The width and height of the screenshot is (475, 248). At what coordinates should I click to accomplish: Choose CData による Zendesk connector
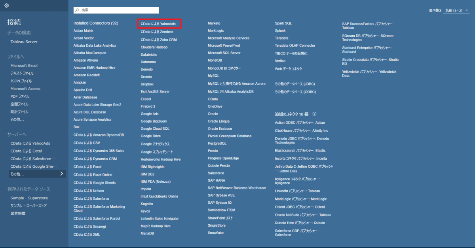point(157,32)
